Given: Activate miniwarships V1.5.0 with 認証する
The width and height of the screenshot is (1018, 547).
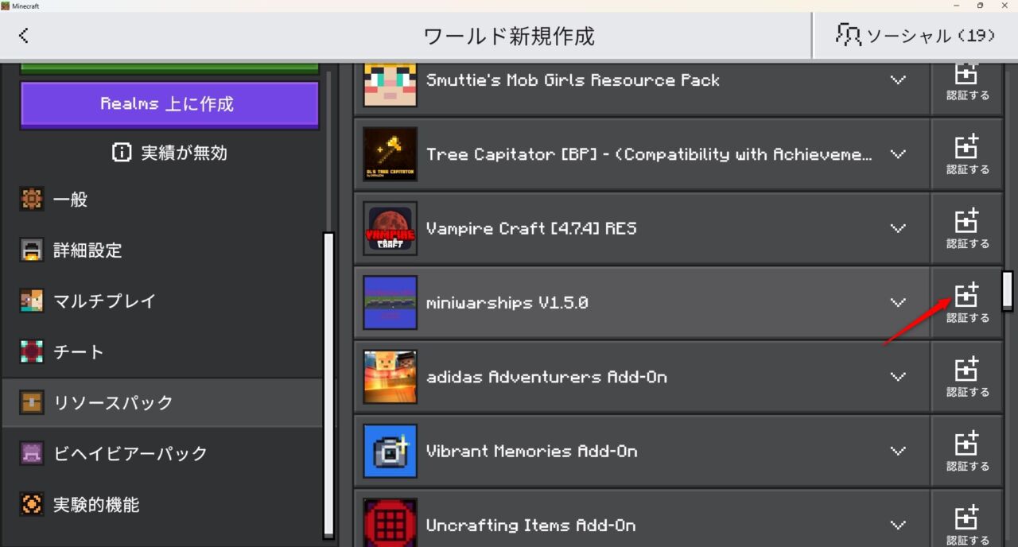Looking at the screenshot, I should pos(967,302).
